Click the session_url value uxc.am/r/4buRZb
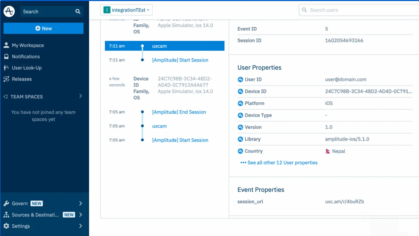Screen dimensions: 419x236 click(345, 202)
